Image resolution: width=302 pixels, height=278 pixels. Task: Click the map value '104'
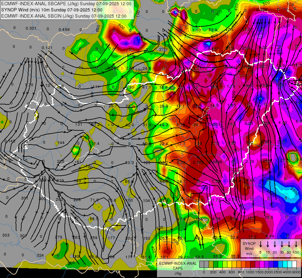click(147, 201)
